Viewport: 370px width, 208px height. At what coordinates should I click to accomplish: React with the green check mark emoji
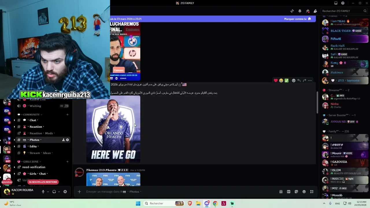point(286,81)
